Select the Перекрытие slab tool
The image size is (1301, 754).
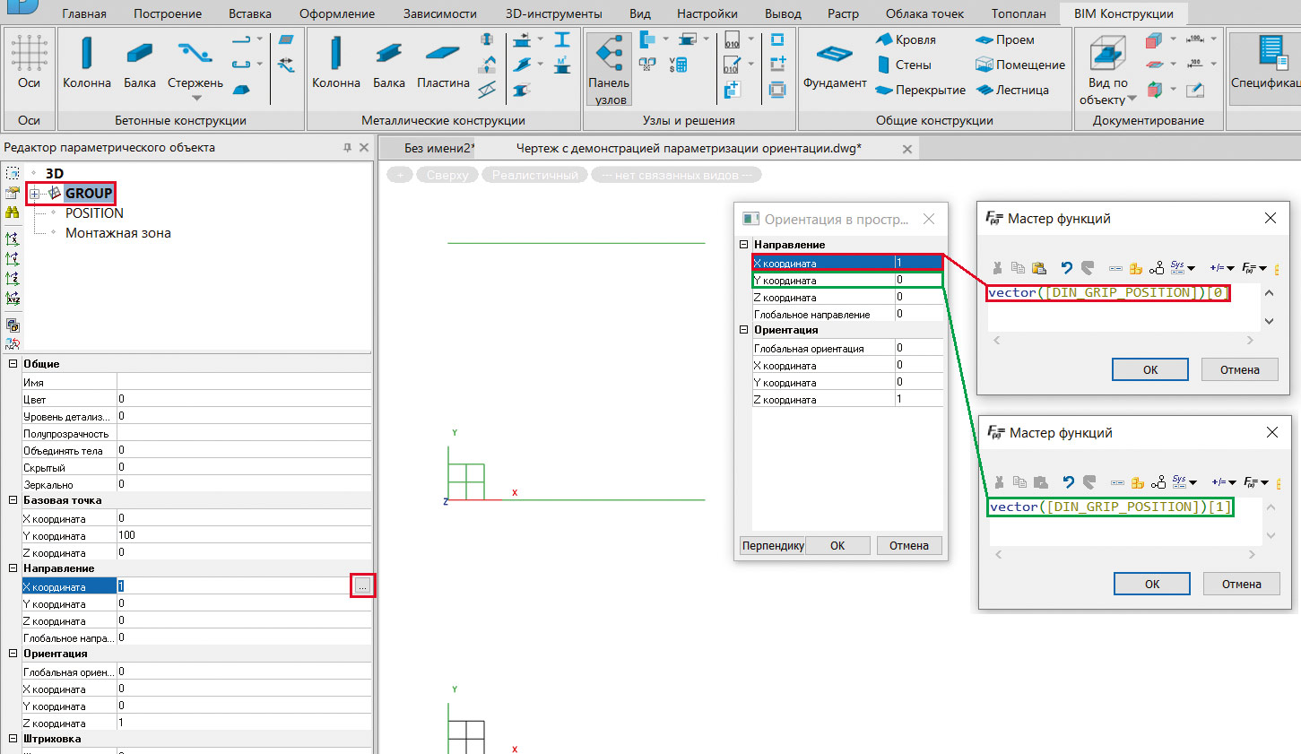[920, 90]
